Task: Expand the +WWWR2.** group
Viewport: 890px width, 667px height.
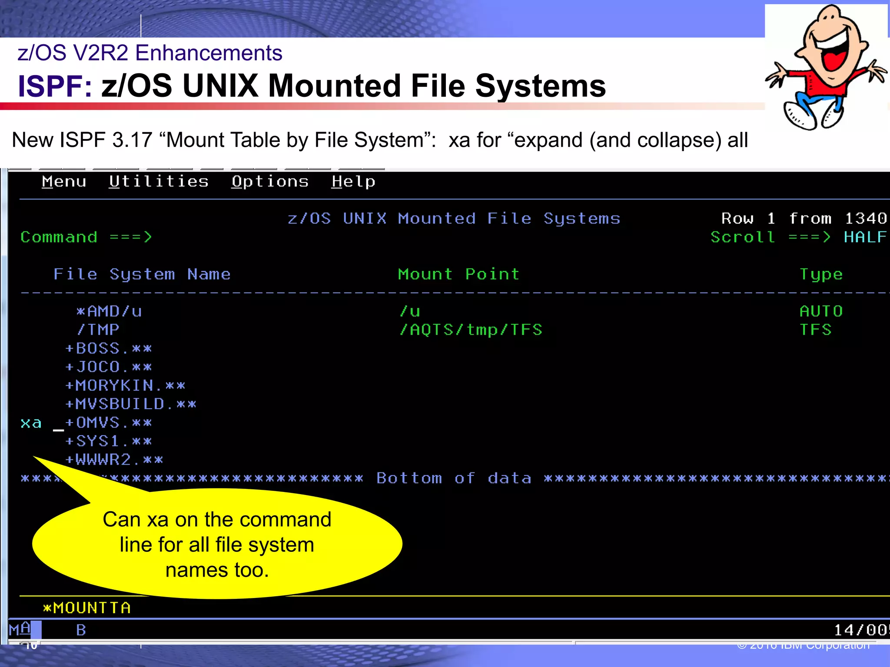Action: (114, 460)
